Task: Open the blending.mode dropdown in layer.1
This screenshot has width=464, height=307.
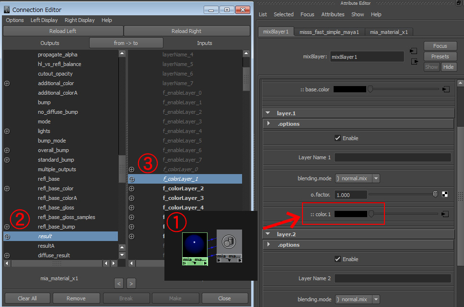Action: click(357, 178)
